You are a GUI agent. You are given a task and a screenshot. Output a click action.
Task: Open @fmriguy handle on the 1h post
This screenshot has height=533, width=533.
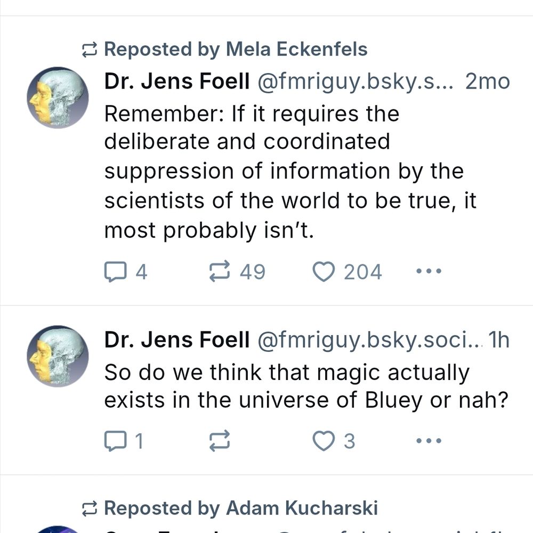pos(369,340)
